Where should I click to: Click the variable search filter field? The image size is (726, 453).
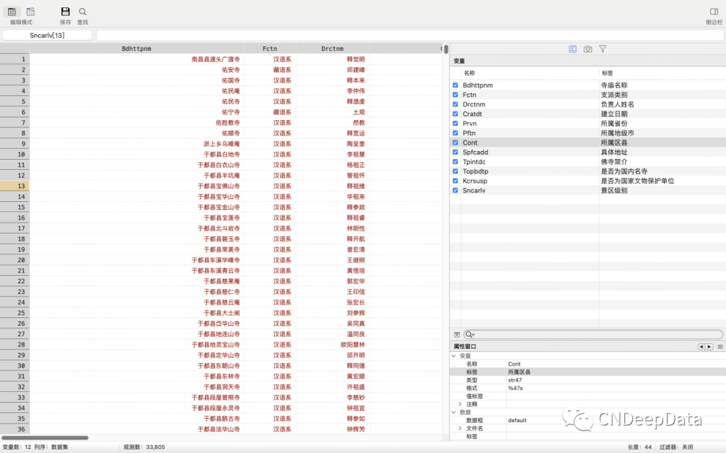pyautogui.click(x=593, y=335)
